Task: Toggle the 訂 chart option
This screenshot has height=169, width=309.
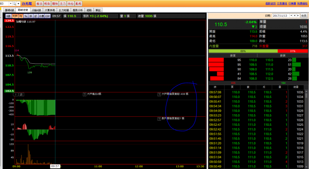Action: click(36, 16)
